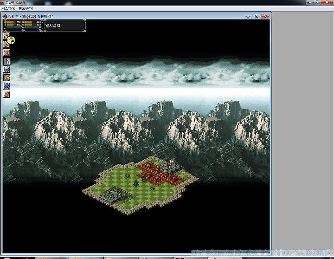Viewport: 334px width, 259px height.
Task: Click the Stage 201 inner window title icon
Action: pyautogui.click(x=5, y=16)
